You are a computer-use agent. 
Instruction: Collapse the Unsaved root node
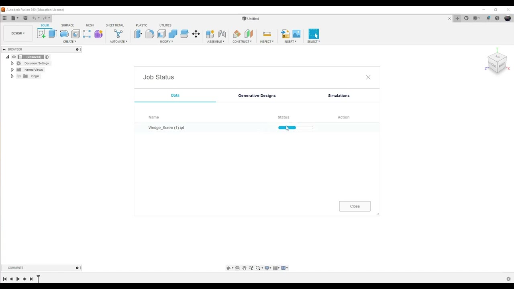pos(7,57)
